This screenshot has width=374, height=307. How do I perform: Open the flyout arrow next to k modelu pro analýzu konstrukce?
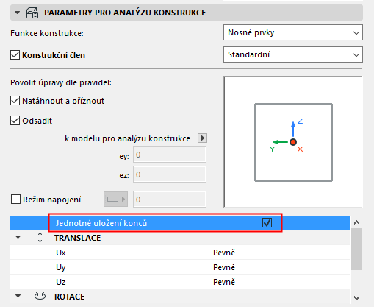click(202, 138)
